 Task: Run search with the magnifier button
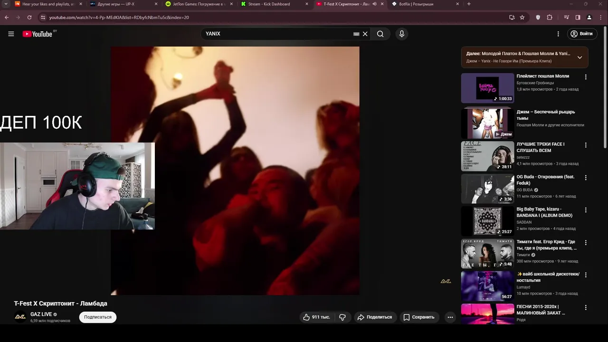tap(380, 34)
